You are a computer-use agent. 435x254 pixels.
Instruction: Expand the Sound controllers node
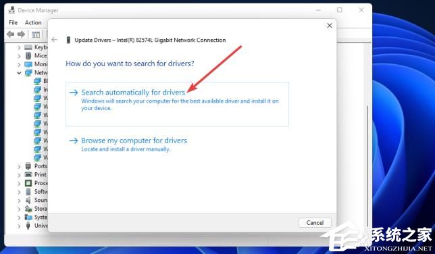[x=19, y=201]
